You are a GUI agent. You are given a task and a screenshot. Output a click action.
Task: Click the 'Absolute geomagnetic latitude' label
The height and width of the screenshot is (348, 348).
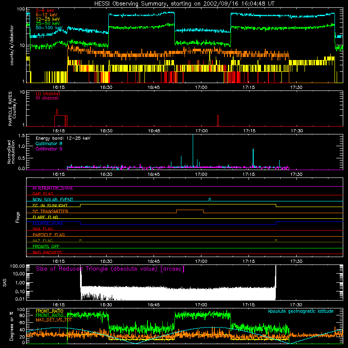(x=301, y=311)
